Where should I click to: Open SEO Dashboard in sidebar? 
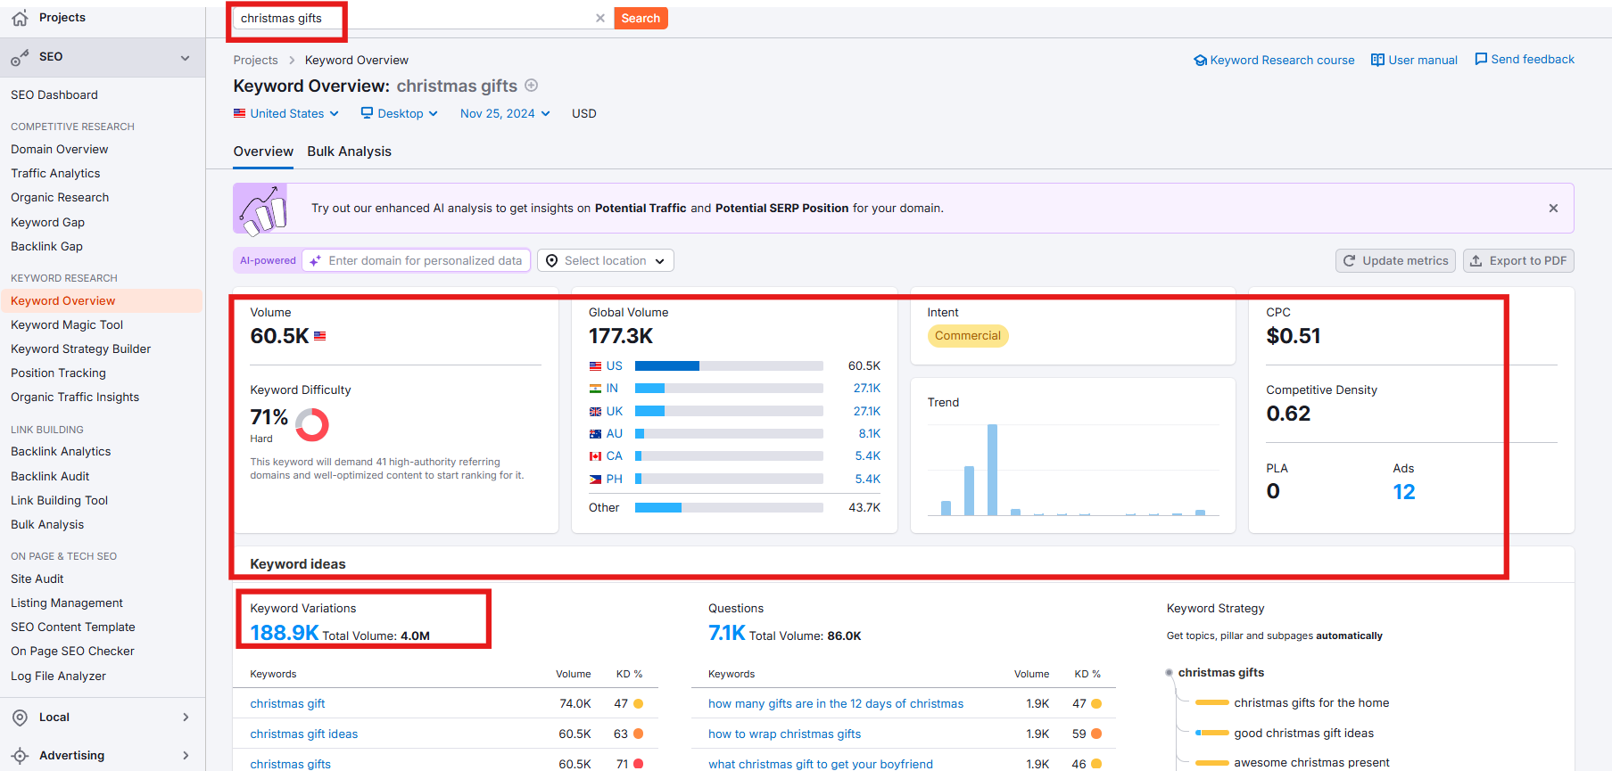[54, 95]
